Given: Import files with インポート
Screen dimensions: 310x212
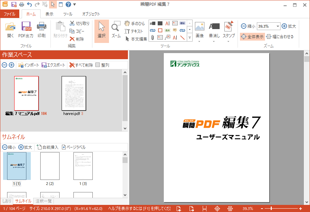Looking at the screenshot, I should pos(29,65).
